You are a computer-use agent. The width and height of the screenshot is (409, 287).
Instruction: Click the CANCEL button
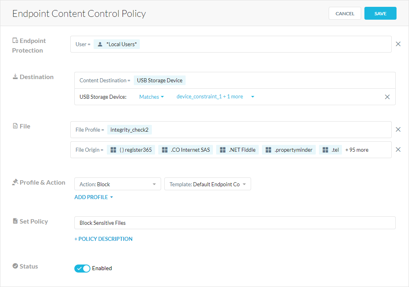[344, 13]
